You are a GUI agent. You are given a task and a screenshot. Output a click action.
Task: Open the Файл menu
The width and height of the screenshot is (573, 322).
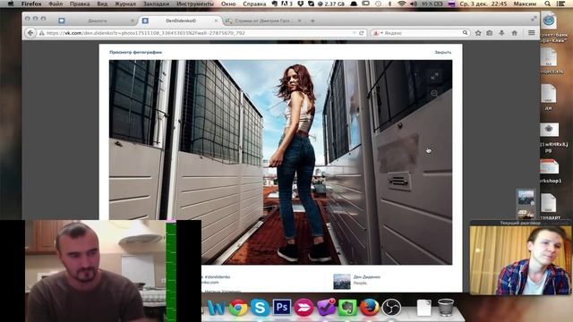56,4
